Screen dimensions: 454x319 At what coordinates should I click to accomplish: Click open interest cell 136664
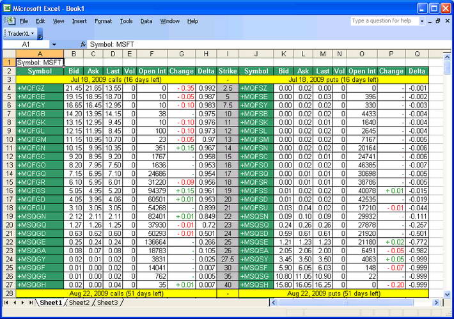tap(152, 242)
